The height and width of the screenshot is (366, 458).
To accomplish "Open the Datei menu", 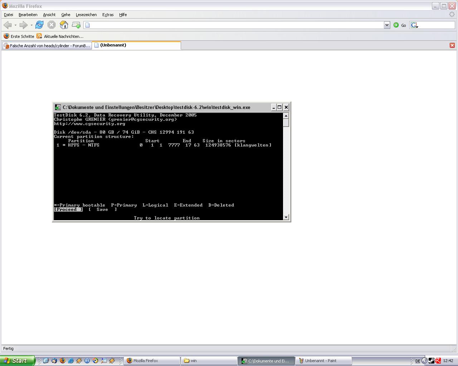I will (x=9, y=15).
